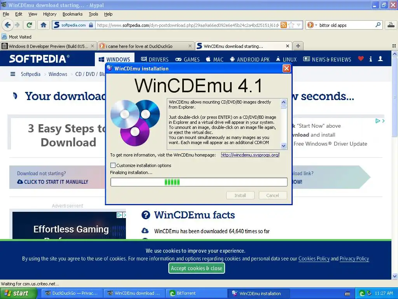Click the Softpedia breadcrumb link
This screenshot has width=398, height=299.
[x=30, y=74]
